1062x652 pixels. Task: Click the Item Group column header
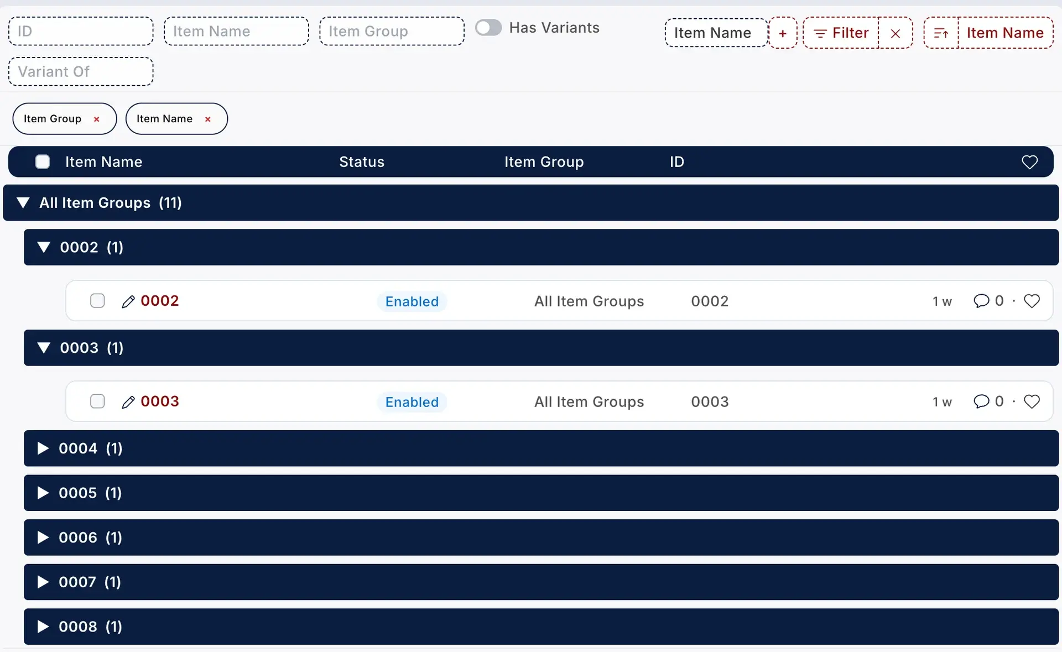[x=544, y=162]
